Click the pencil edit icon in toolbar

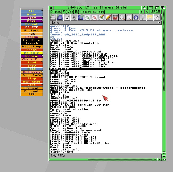point(108,18)
